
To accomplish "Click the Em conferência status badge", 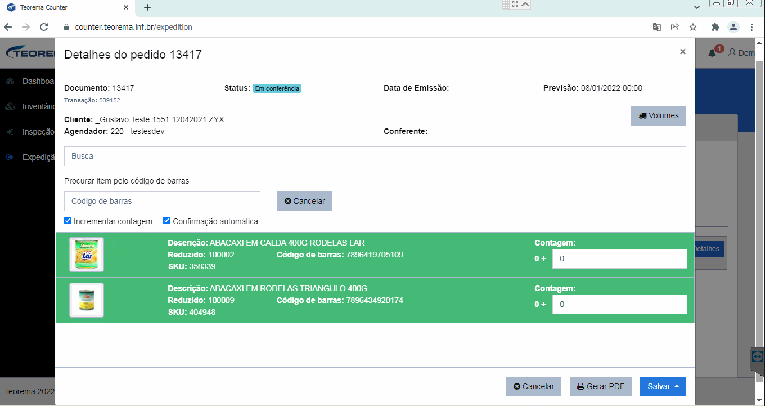I will tap(277, 88).
